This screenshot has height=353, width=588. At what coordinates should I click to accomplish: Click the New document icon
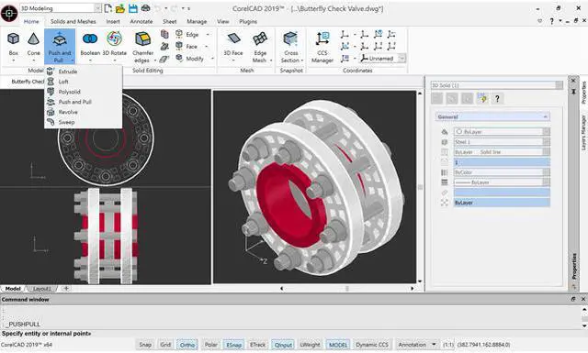(x=108, y=8)
